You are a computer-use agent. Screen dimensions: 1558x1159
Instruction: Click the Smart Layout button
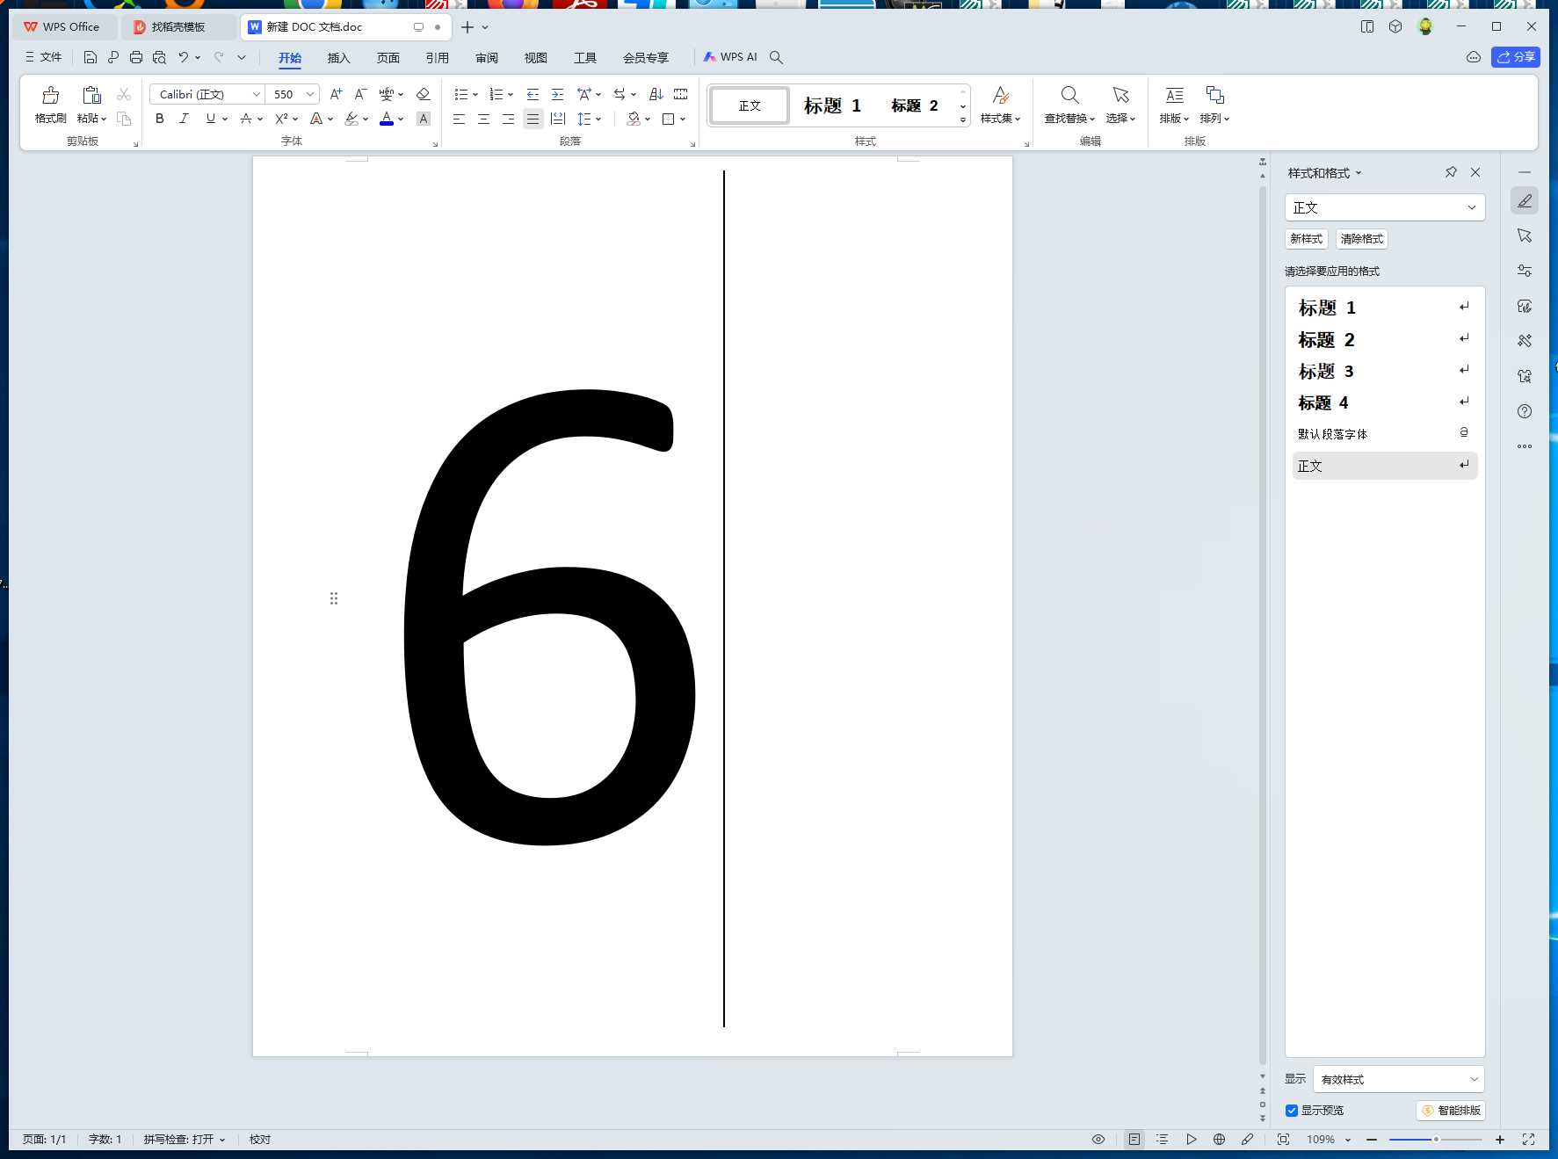(x=1451, y=1110)
